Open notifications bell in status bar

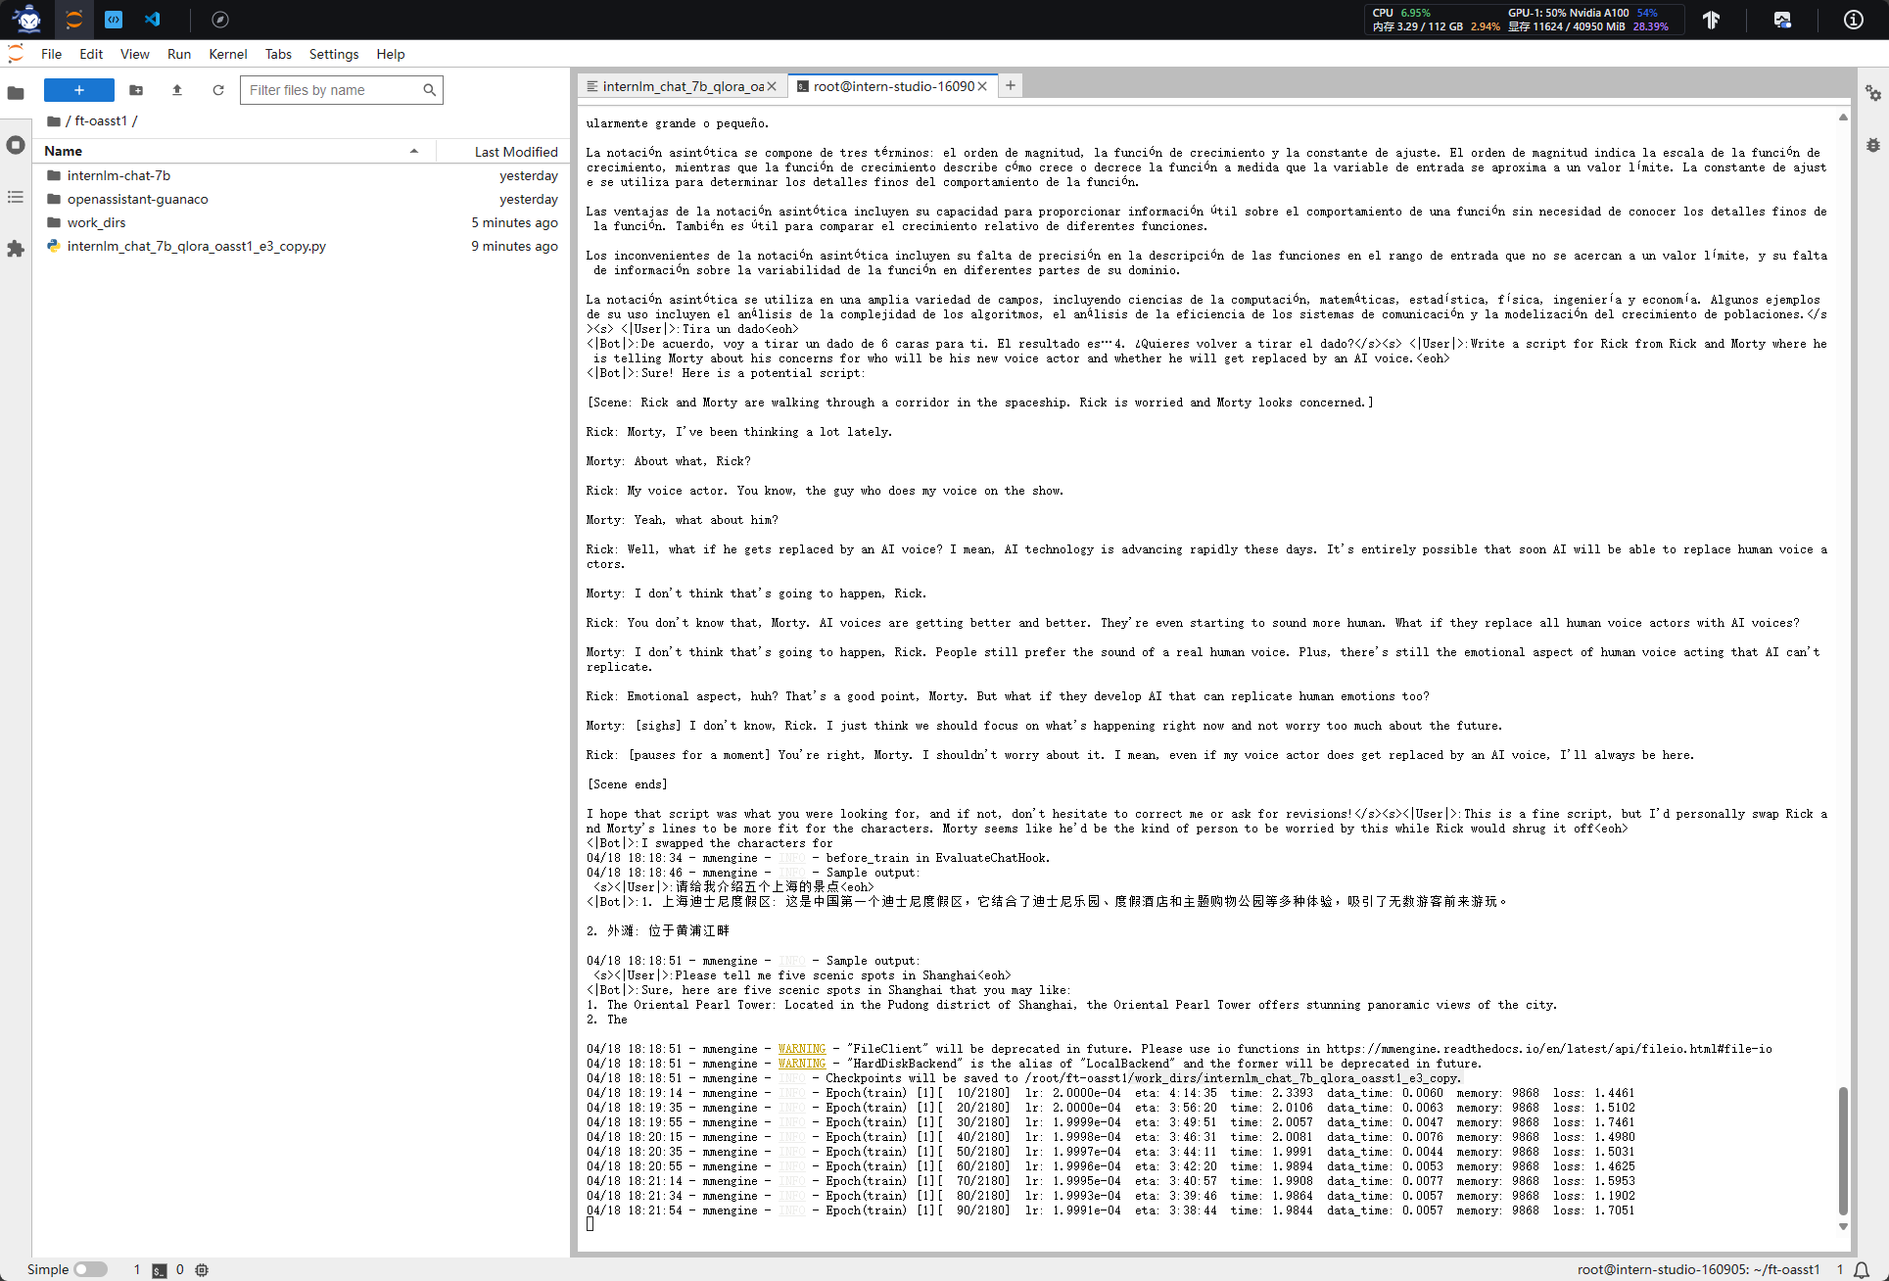coord(1862,1270)
